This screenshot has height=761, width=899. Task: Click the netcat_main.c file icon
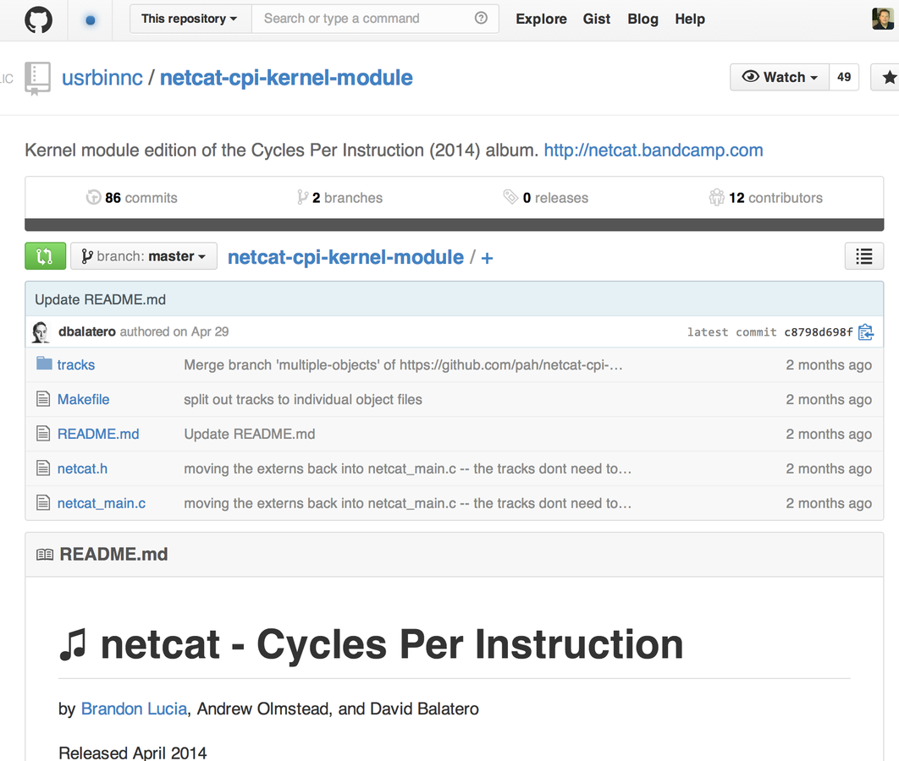(43, 503)
